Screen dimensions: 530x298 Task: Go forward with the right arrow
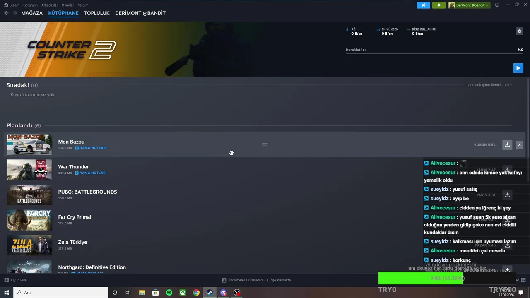coord(15,13)
